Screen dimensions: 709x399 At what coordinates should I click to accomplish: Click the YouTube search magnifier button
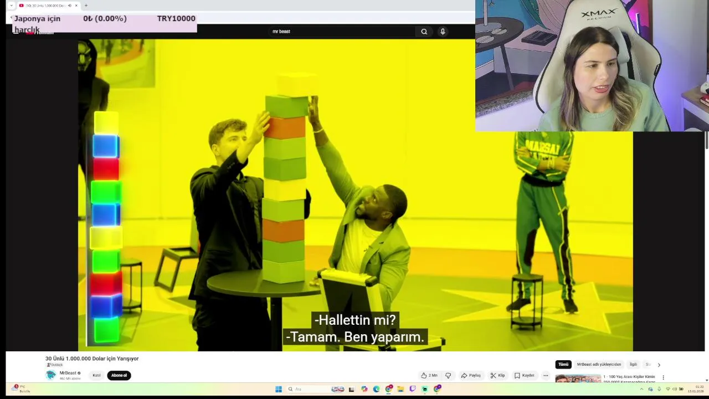[424, 32]
